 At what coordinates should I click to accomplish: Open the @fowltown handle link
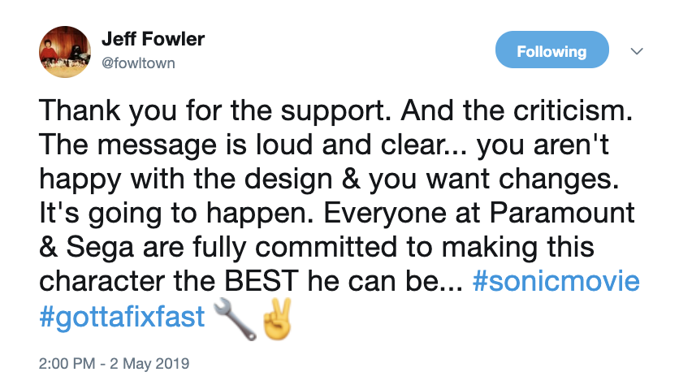click(x=137, y=62)
